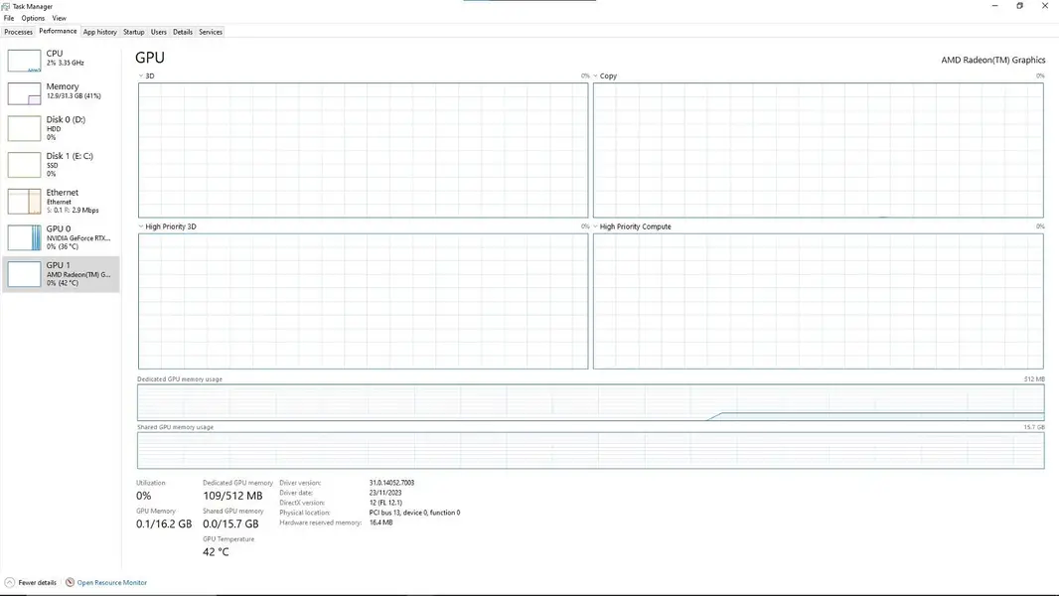This screenshot has height=596, width=1059.
Task: Open the Options menu
Action: pos(33,18)
